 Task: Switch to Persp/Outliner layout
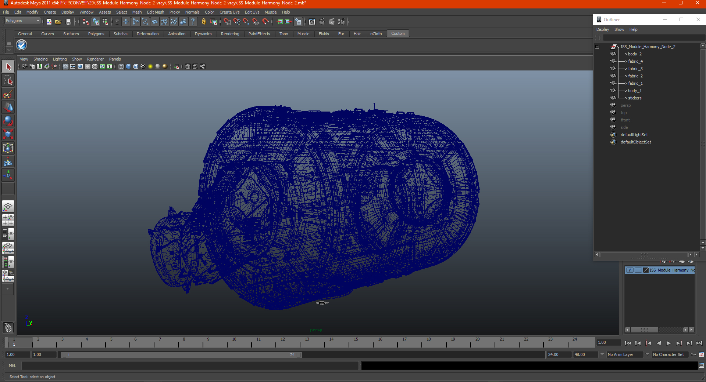tap(8, 234)
